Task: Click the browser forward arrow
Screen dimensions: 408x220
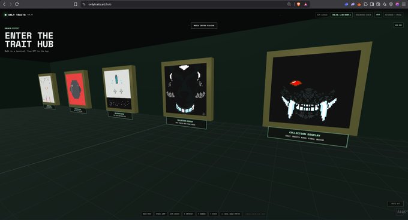Action: pyautogui.click(x=10, y=4)
